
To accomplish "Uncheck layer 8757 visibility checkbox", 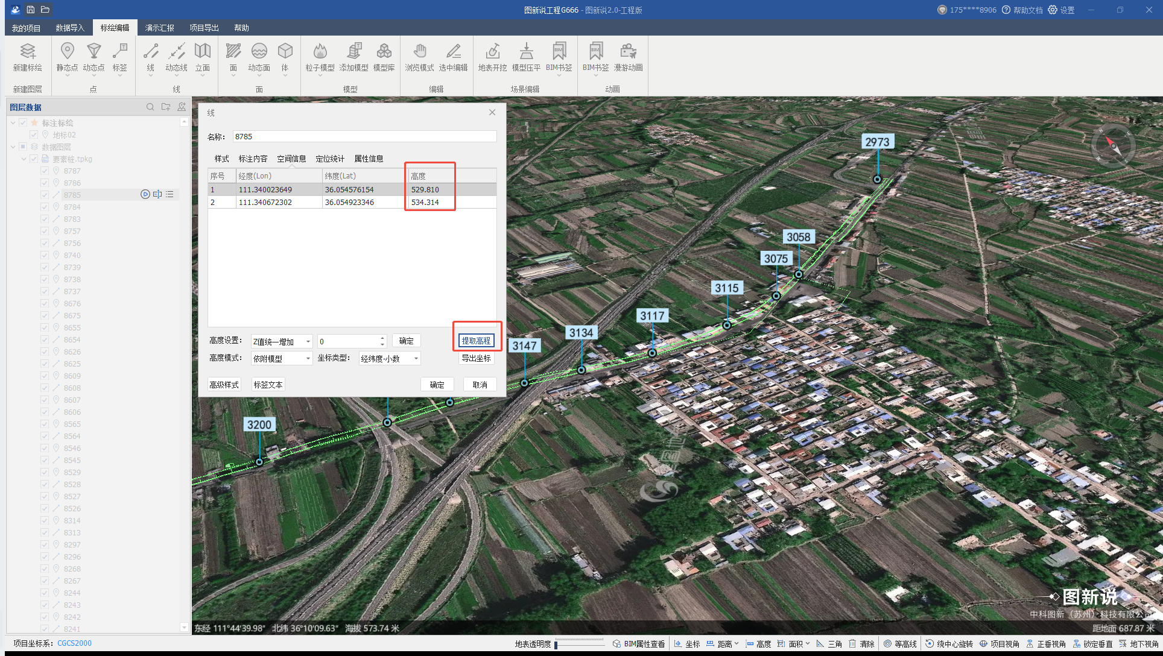I will coord(45,231).
